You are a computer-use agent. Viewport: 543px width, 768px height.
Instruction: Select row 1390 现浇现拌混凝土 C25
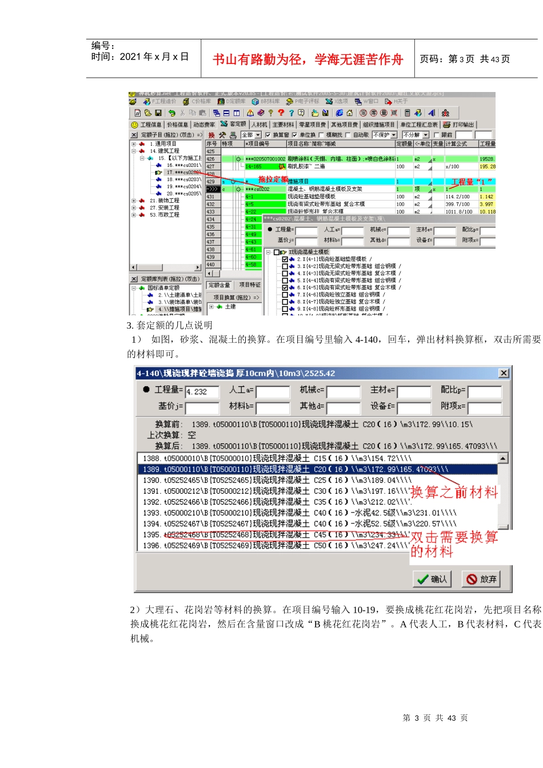coord(318,480)
